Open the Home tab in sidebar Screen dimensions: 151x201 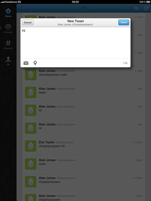pyautogui.click(x=8, y=13)
